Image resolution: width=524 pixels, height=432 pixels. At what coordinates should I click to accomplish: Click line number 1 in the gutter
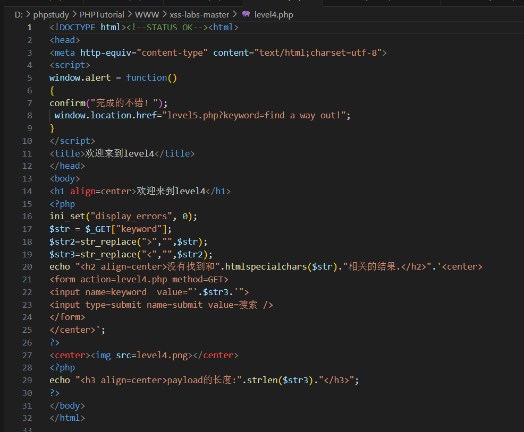click(30, 28)
